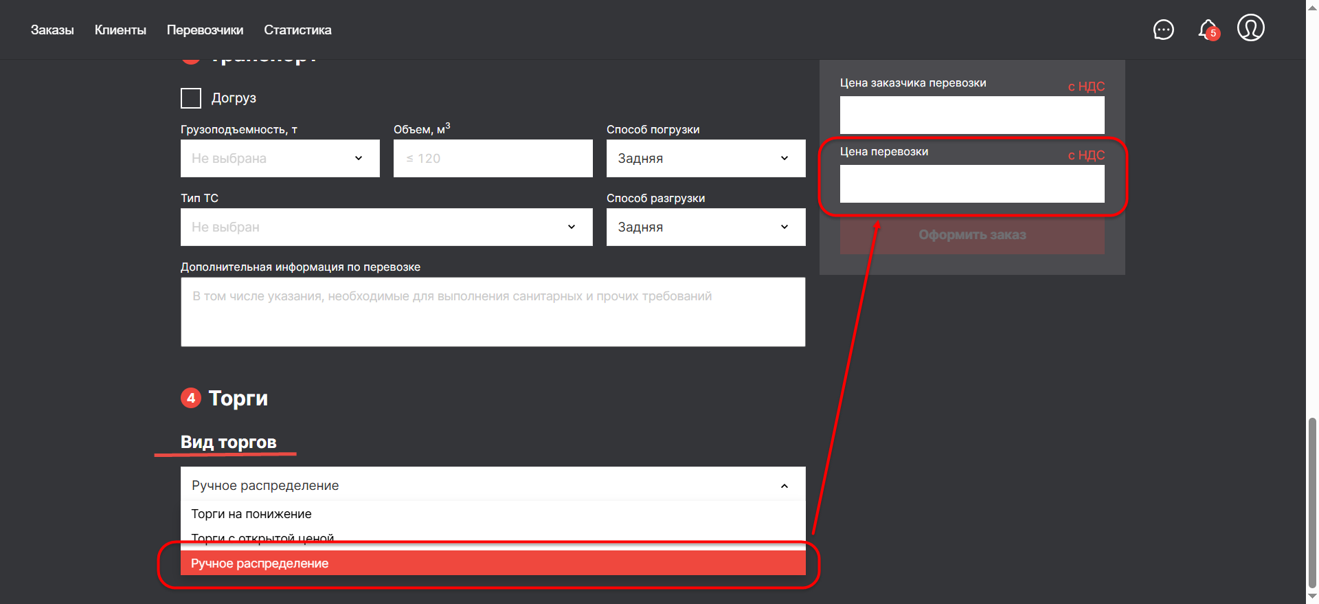This screenshot has width=1319, height=604.
Task: Open the Способ разгрузки dropdown
Action: [706, 227]
